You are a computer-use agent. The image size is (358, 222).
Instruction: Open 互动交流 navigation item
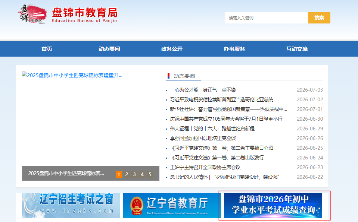point(297,49)
